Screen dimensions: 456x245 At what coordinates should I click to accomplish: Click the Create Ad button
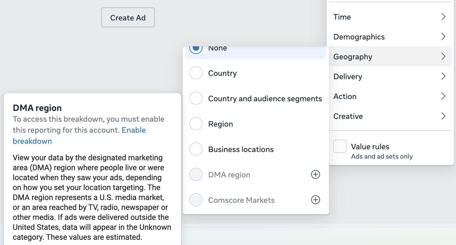pyautogui.click(x=128, y=18)
